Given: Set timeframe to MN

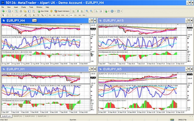Looking at the screenshot, I should click(x=84, y=15).
